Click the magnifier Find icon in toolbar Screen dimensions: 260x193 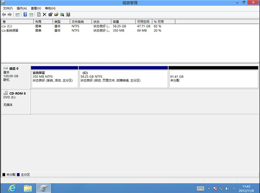[x=62, y=14]
